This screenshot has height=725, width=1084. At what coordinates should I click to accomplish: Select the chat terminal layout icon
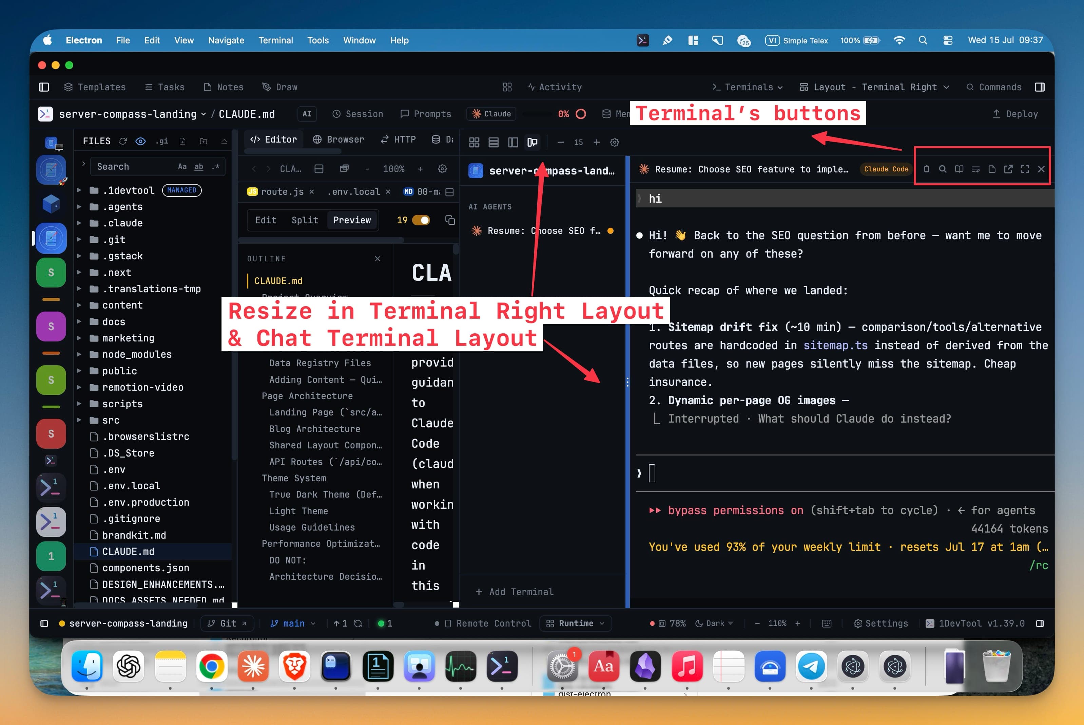(x=532, y=143)
